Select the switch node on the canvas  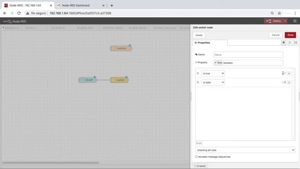119,80
